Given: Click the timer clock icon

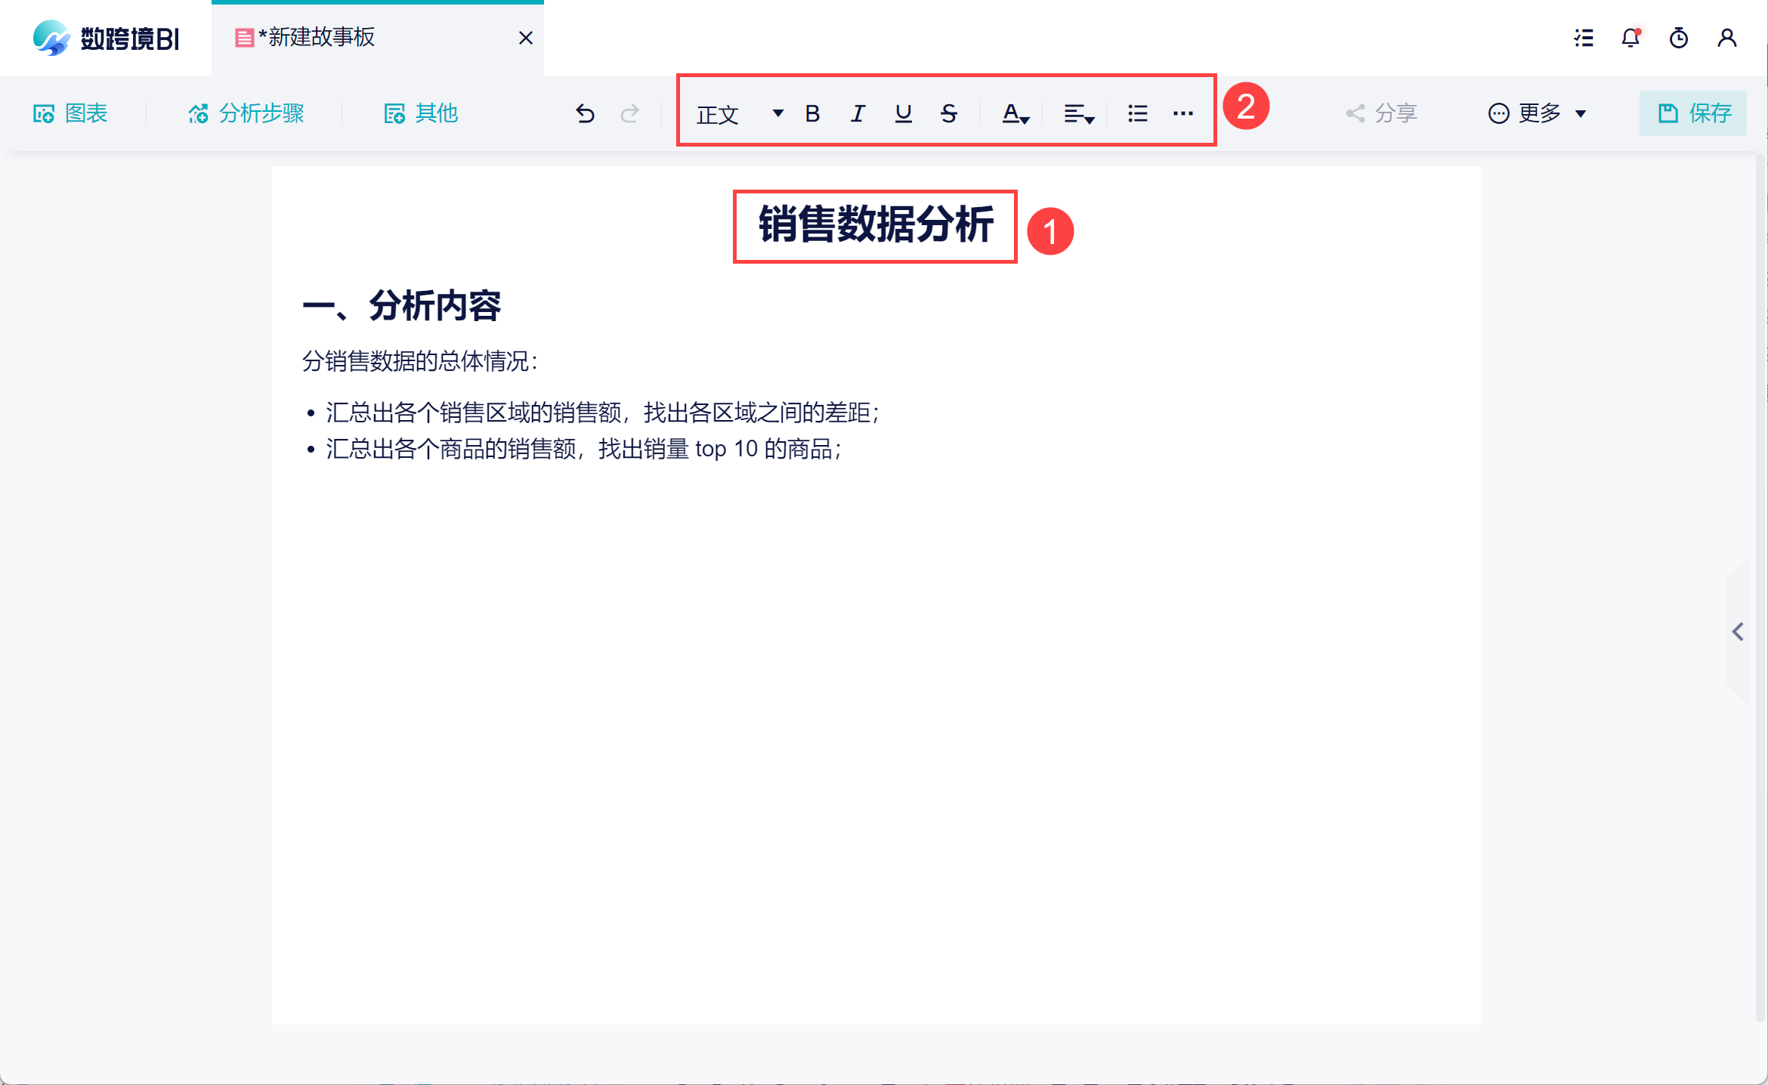Looking at the screenshot, I should point(1678,38).
